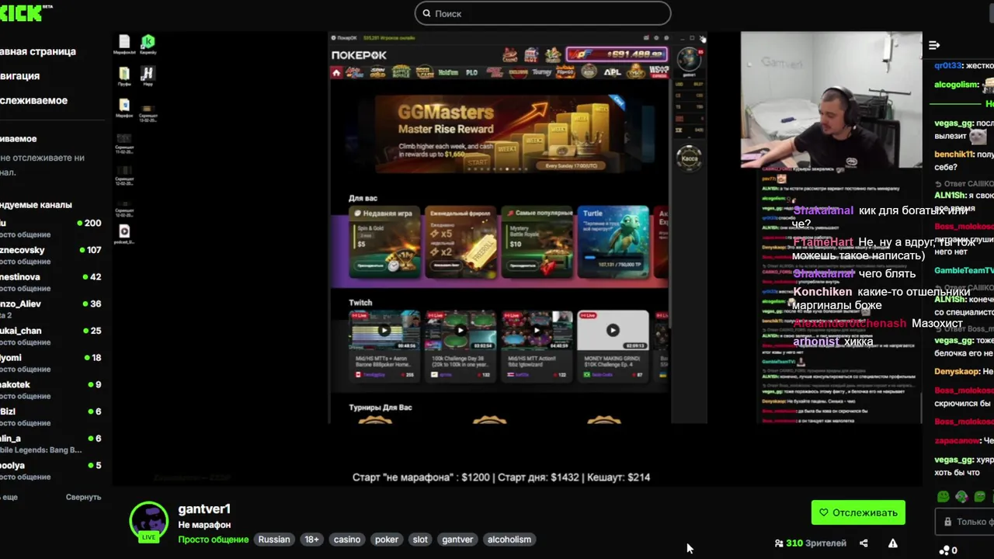Open the WSOP Express lobby tab
The width and height of the screenshot is (994, 559).
(659, 72)
